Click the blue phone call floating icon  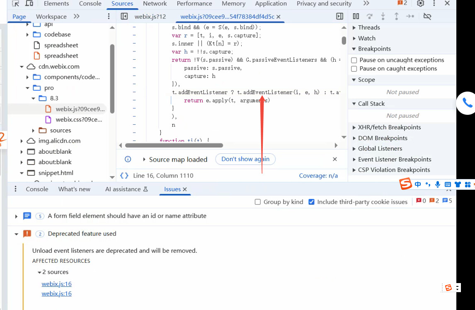pos(467,103)
